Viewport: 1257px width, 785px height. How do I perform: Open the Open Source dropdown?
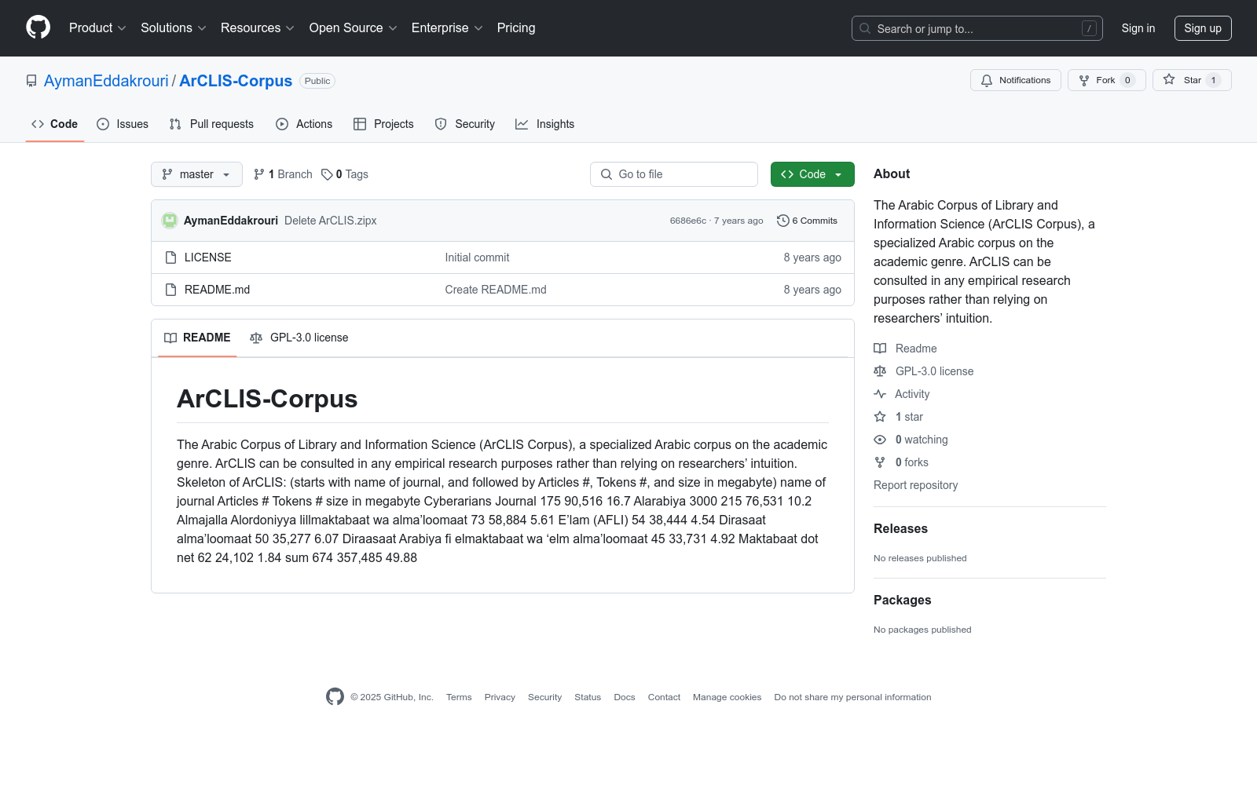point(353,28)
